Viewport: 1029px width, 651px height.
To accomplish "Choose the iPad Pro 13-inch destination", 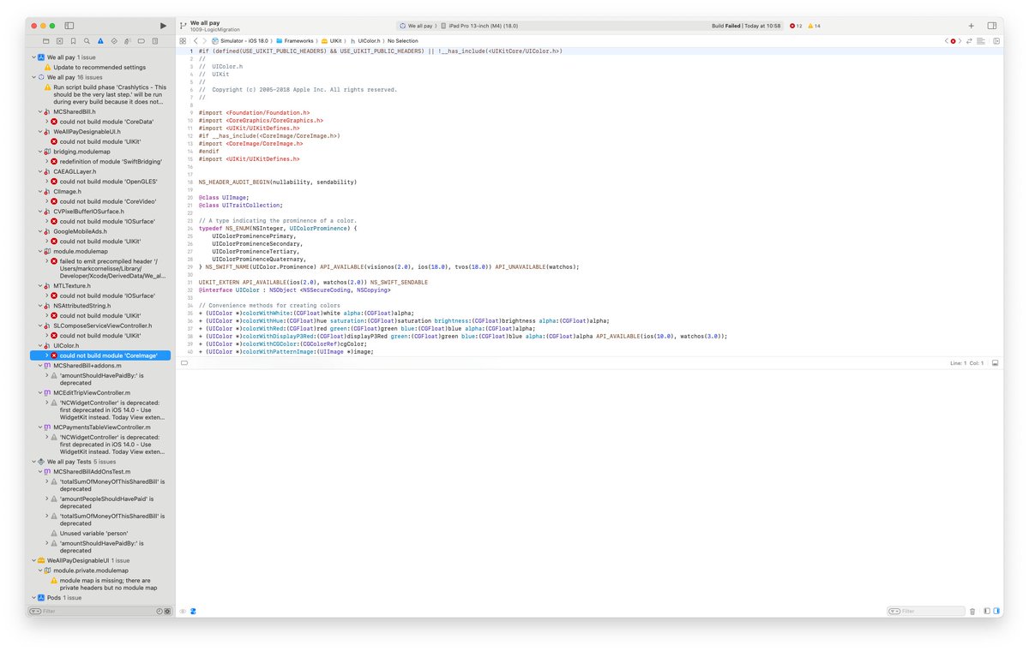I will coord(479,26).
